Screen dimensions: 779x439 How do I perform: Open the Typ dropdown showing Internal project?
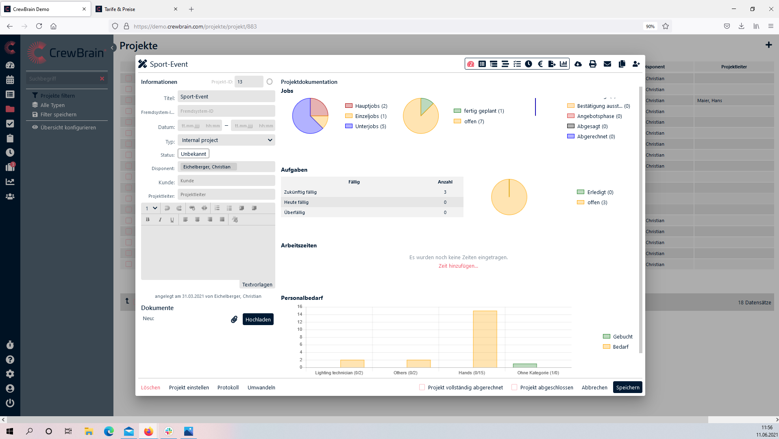click(226, 140)
